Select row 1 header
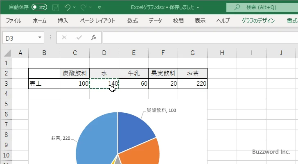298x164 pixels. (6, 63)
